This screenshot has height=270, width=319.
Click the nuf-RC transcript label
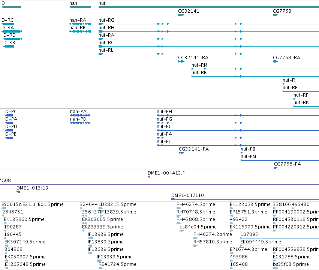(x=106, y=43)
